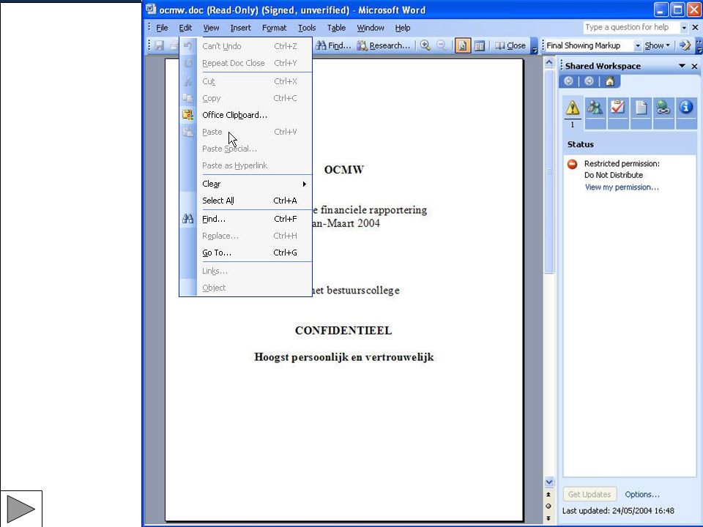Click the Word document icon in title bar
Viewport: 703px width, 527px height.
pyautogui.click(x=151, y=10)
